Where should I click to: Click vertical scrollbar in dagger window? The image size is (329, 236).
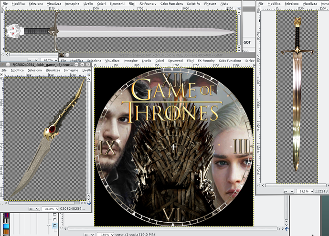click(x=89, y=137)
